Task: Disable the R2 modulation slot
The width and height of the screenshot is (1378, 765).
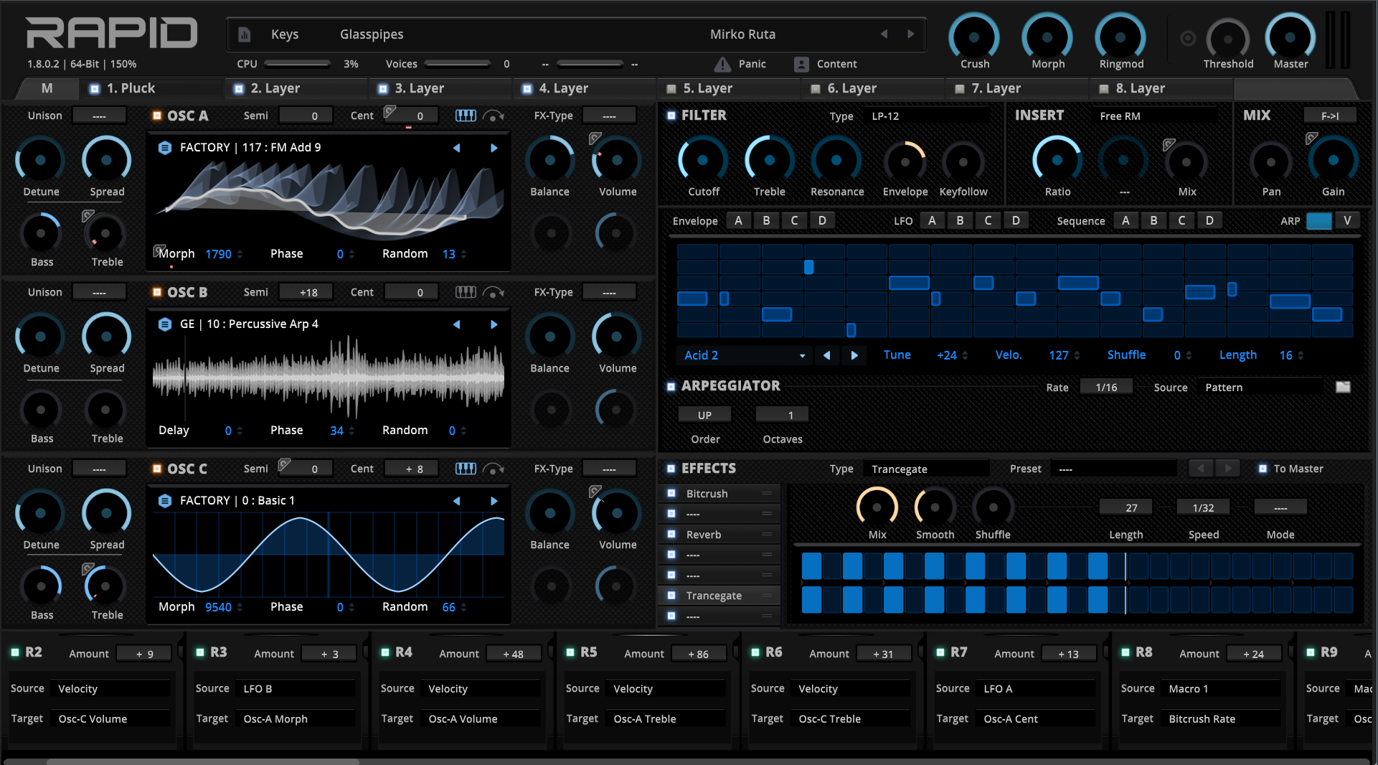Action: point(14,652)
